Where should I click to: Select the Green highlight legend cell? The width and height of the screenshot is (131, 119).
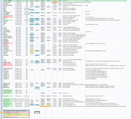16,114
